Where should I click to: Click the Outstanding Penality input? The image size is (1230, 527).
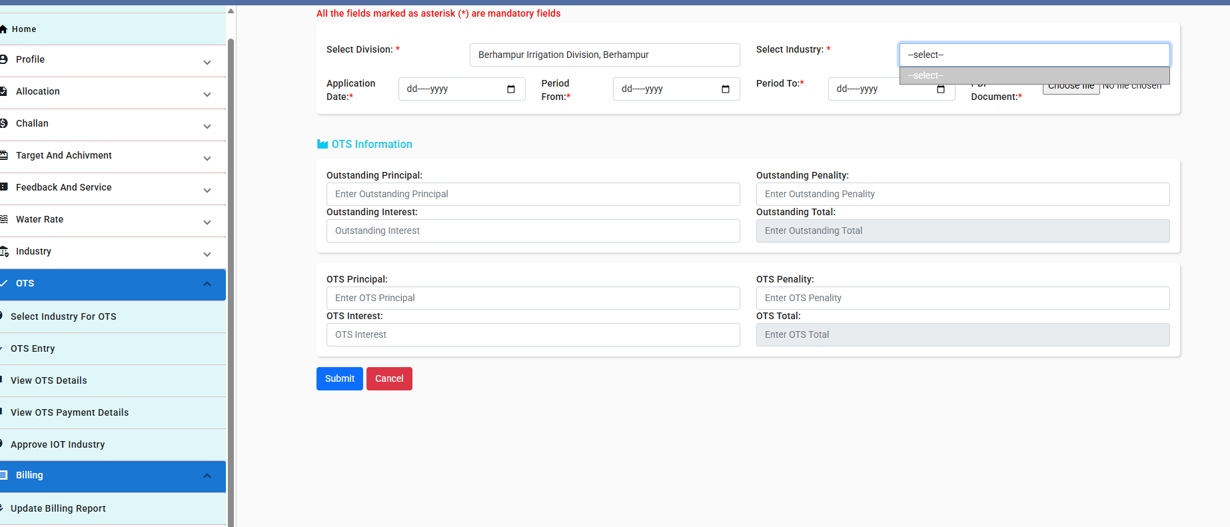click(963, 194)
